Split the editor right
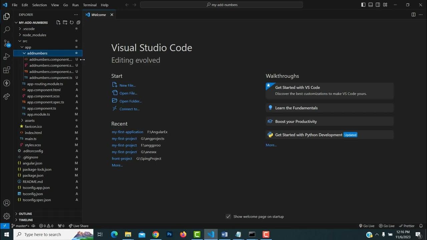Viewport: 427px width, 240px height. [413, 15]
